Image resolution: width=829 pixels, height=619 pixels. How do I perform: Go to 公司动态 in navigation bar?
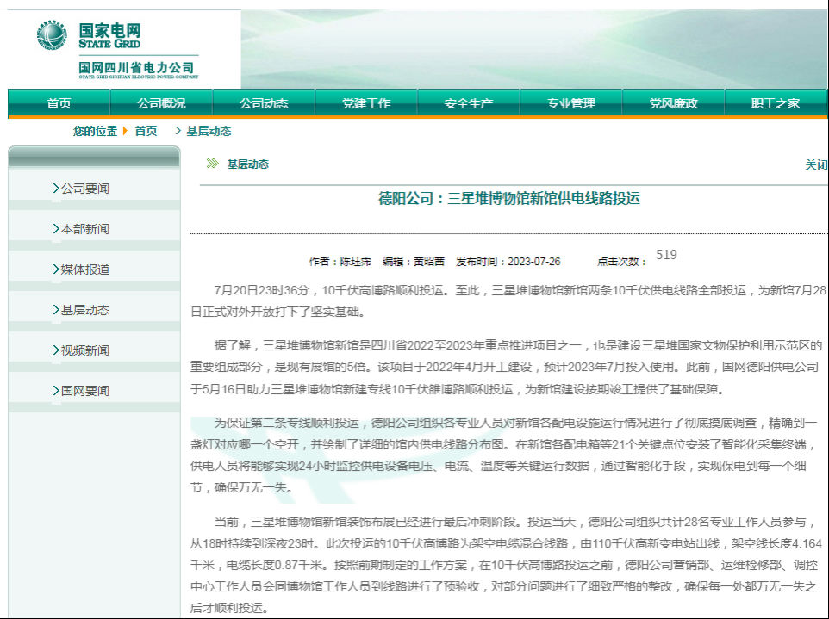(x=264, y=103)
